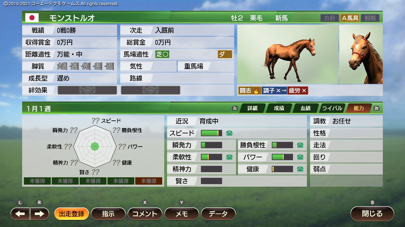Click the 1月1週 date label
This screenshot has width=405, height=227.
[x=38, y=109]
